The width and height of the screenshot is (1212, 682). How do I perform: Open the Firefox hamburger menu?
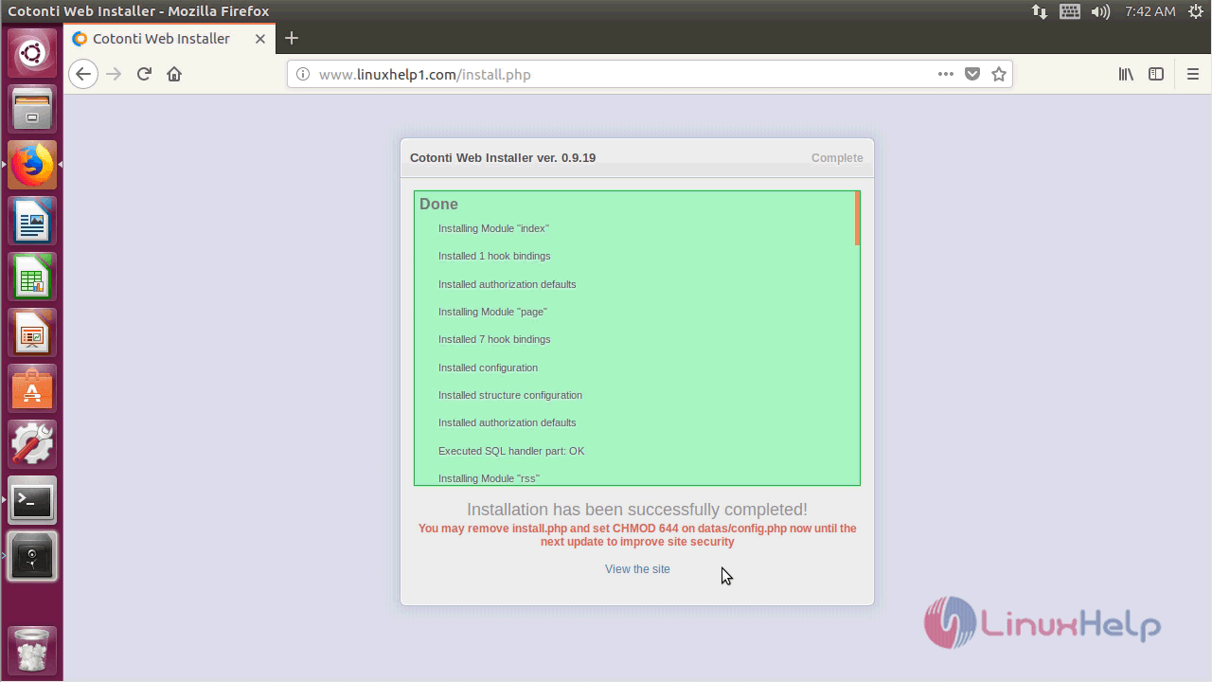[x=1193, y=74]
